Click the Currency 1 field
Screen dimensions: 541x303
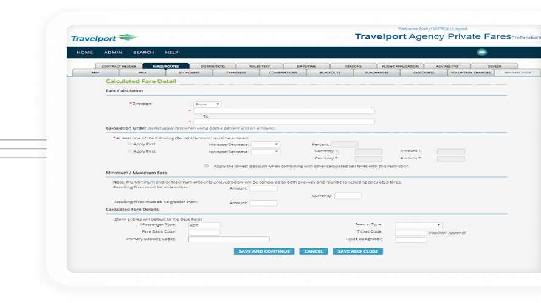pos(368,151)
